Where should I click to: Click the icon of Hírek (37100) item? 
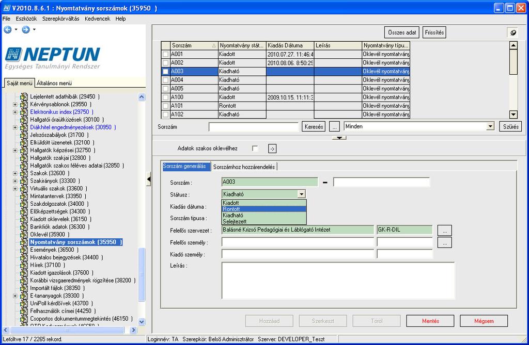click(24, 265)
